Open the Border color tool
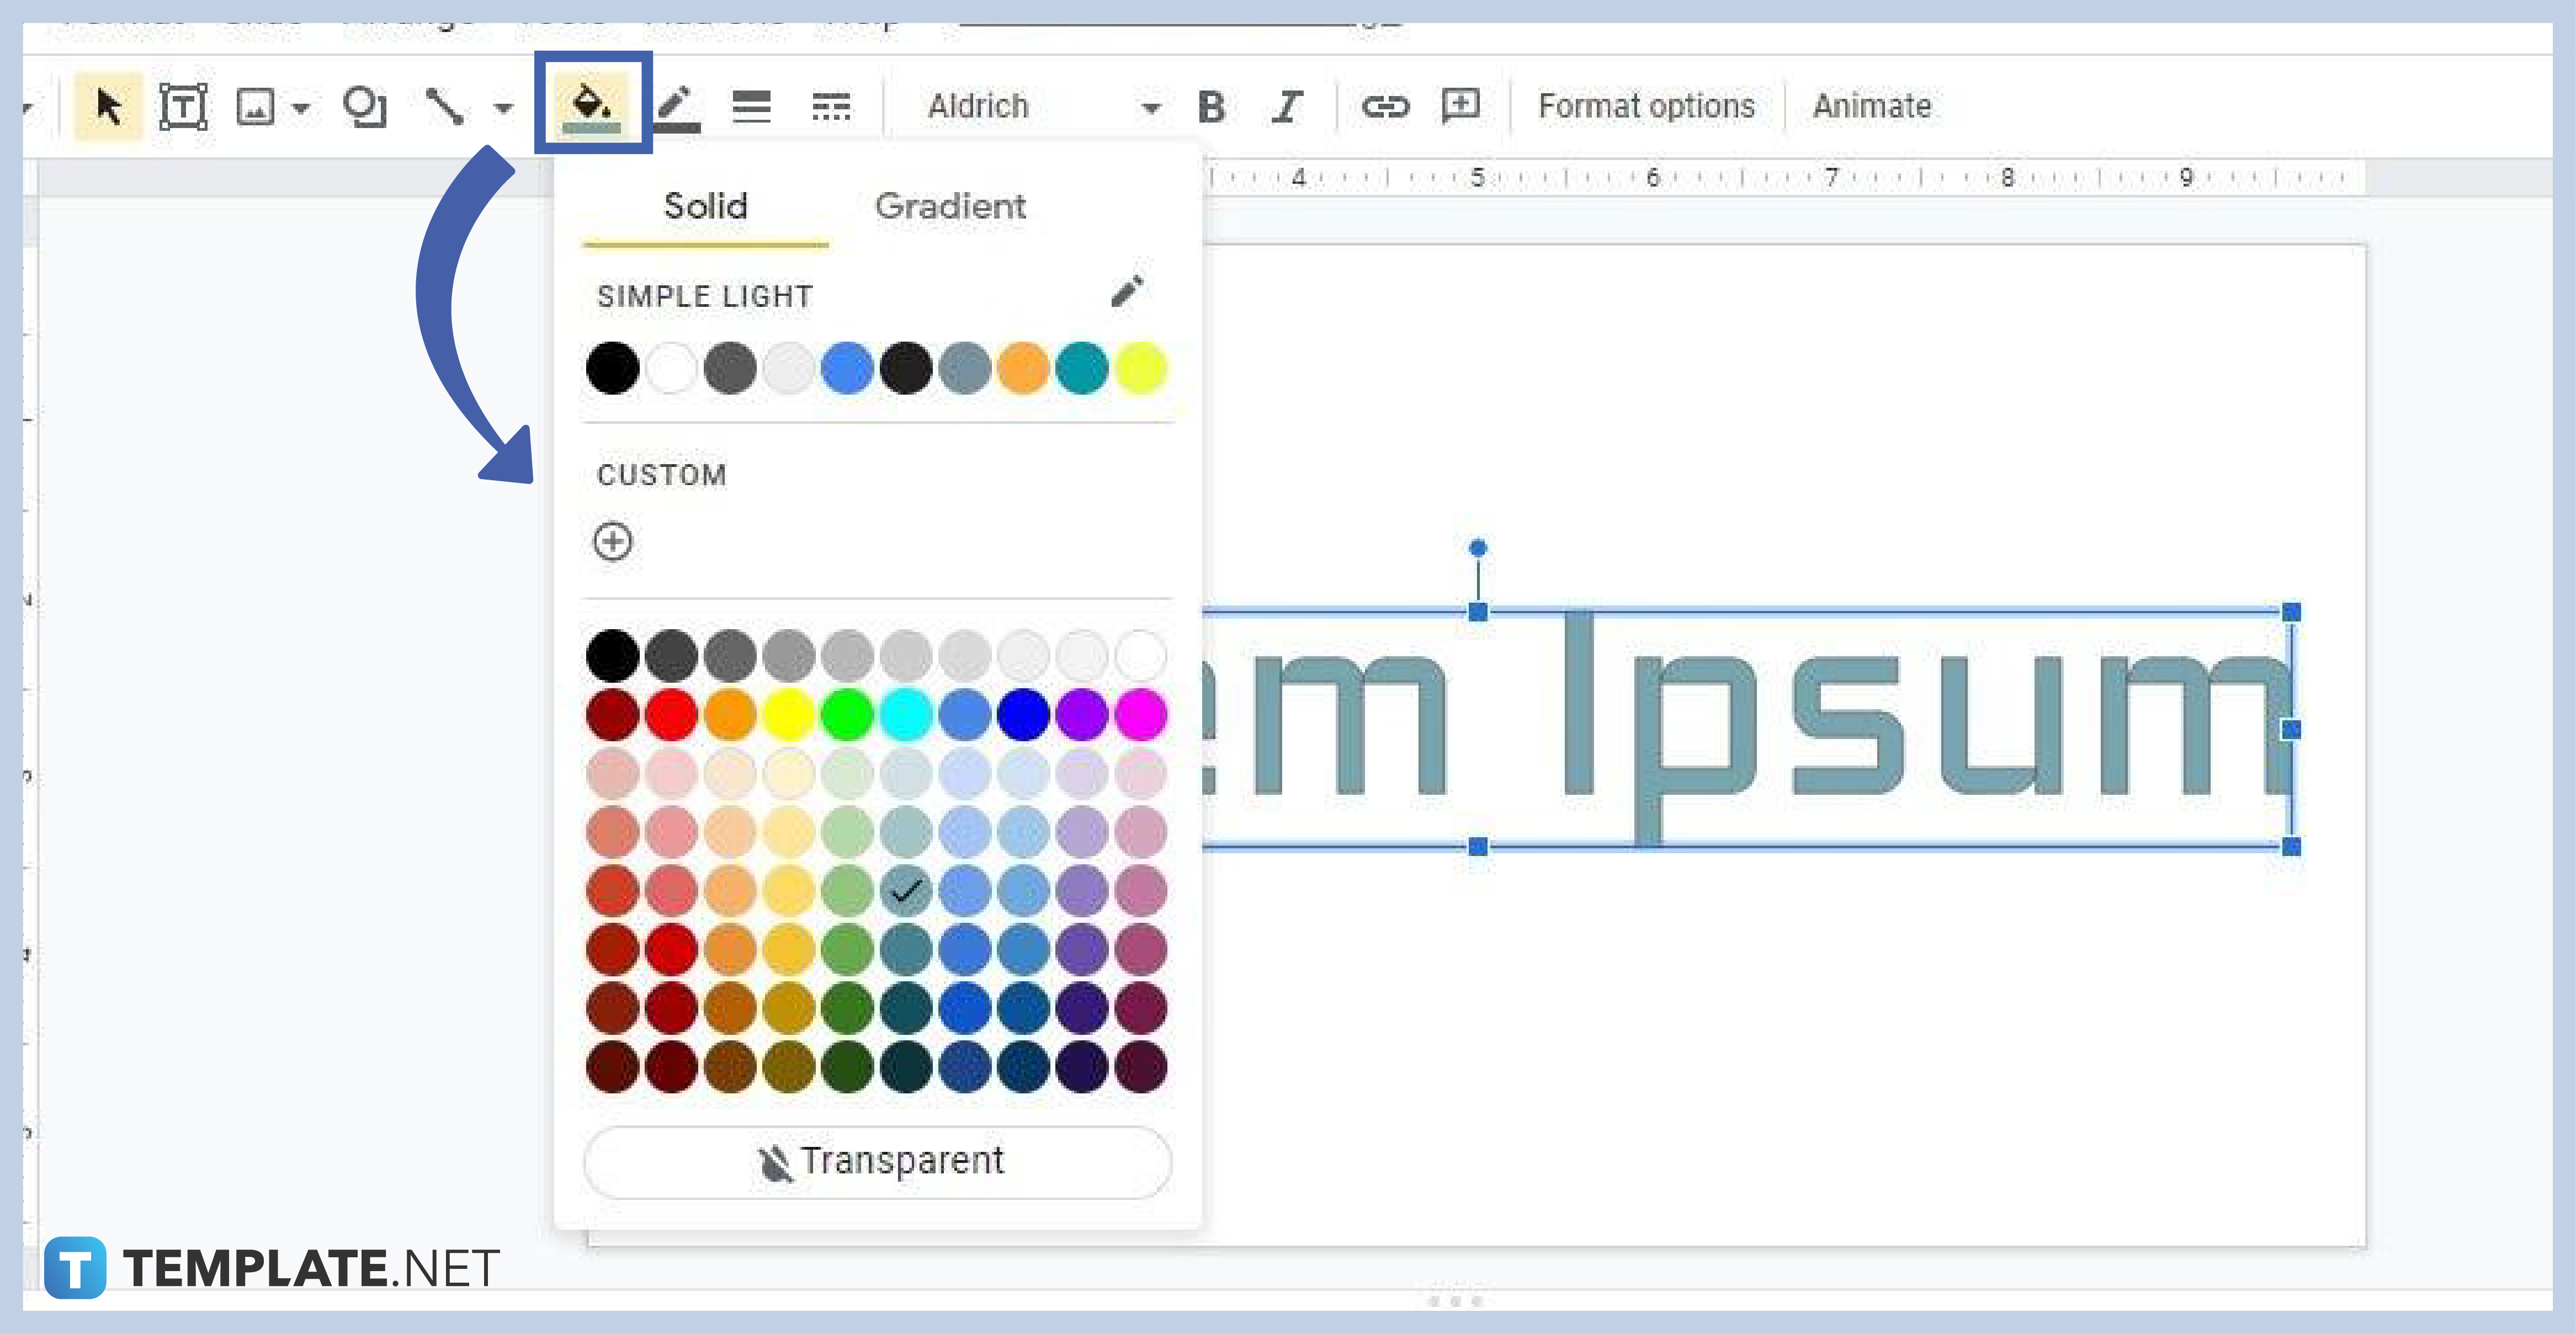Screen dimensions: 2576x1334 [x=676, y=105]
